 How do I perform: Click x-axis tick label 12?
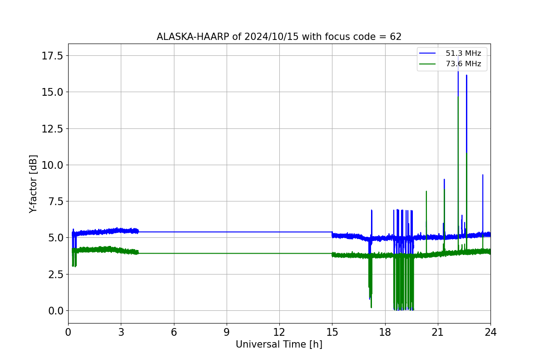pos(279,332)
